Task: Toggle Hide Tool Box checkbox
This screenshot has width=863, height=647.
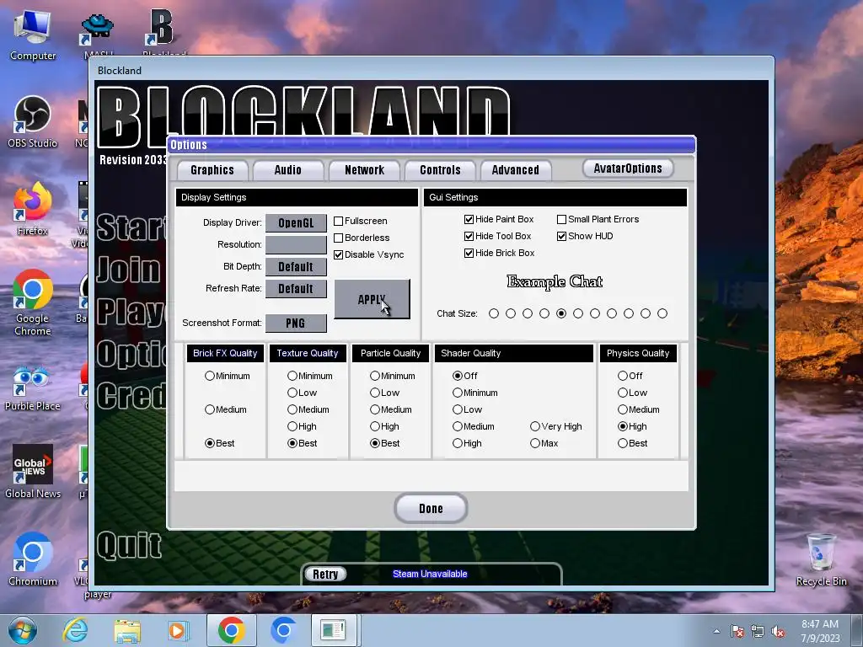Action: (x=469, y=236)
